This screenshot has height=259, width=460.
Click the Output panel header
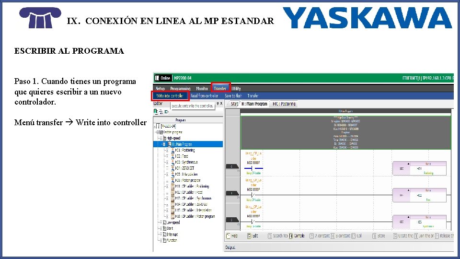[x=339, y=247]
